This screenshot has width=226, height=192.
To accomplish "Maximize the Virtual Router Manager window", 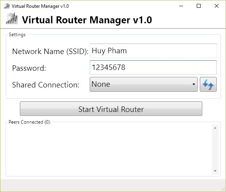I will click(x=199, y=6).
